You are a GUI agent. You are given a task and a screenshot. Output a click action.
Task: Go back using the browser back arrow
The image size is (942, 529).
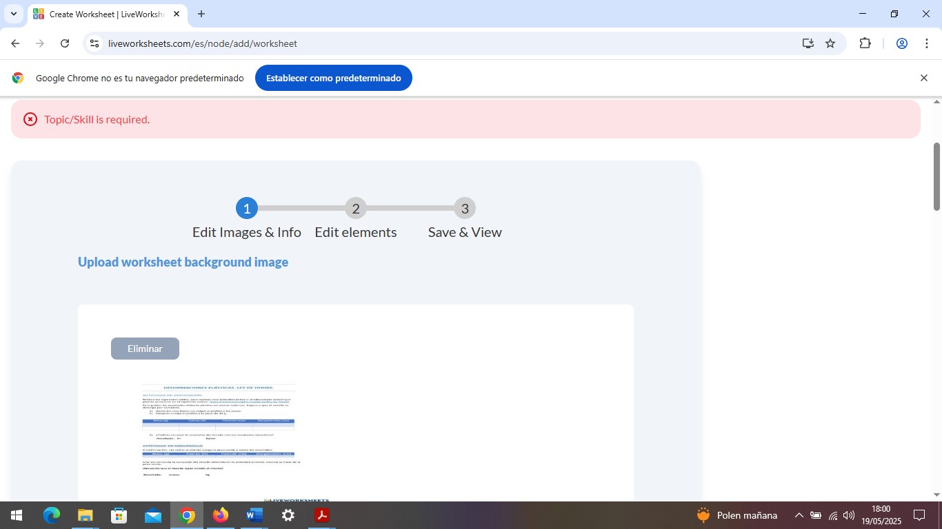(15, 43)
